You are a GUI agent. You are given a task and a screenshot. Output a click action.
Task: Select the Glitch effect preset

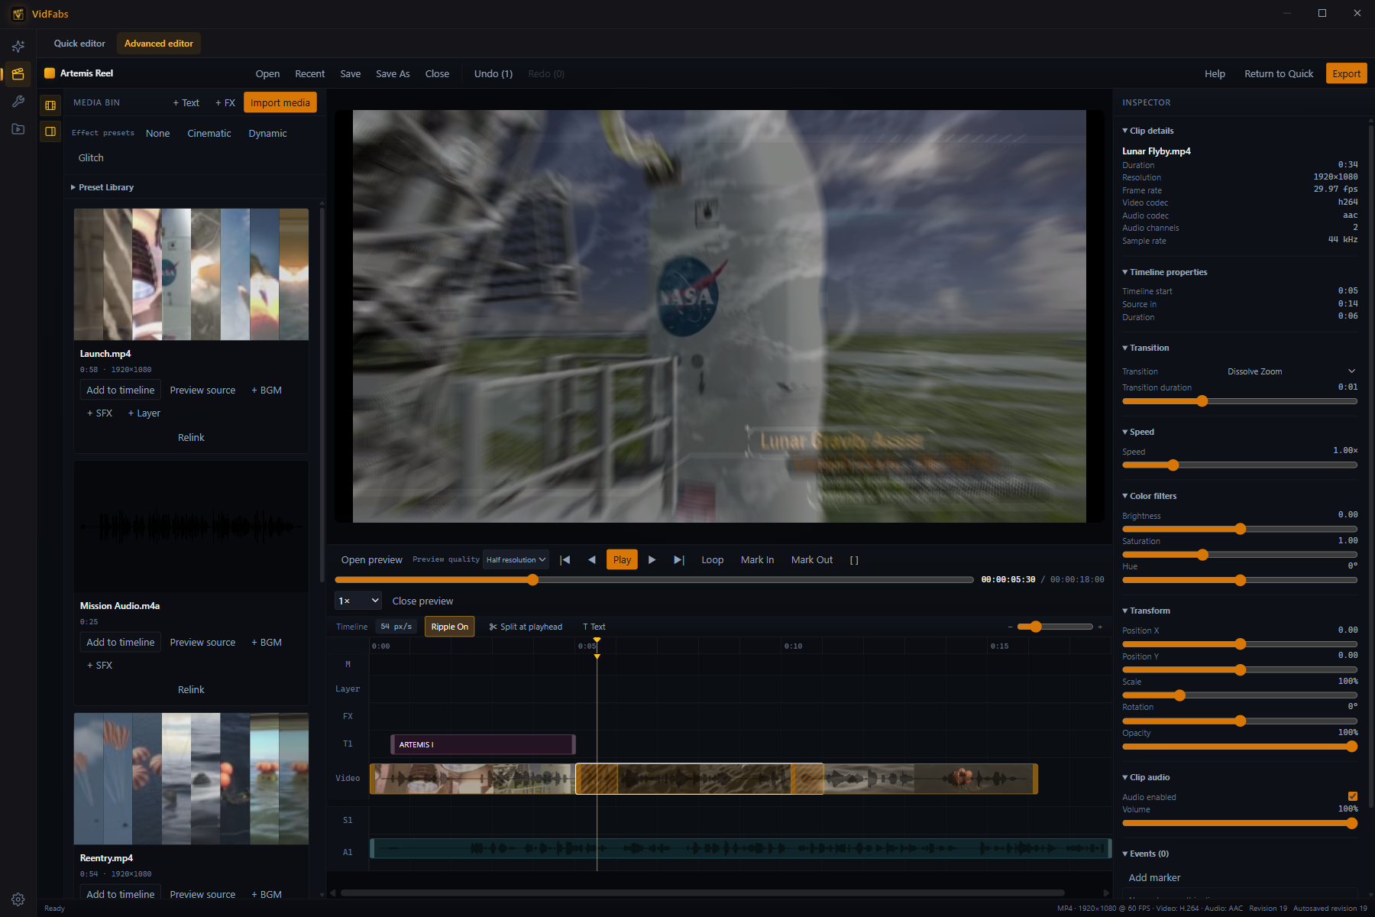pos(91,158)
